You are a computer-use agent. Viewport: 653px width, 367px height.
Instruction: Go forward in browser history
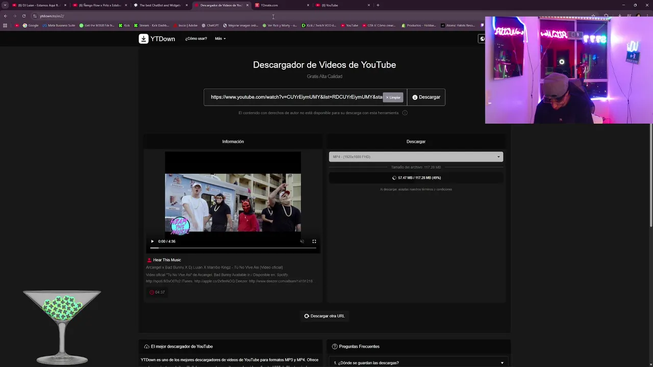(x=14, y=16)
